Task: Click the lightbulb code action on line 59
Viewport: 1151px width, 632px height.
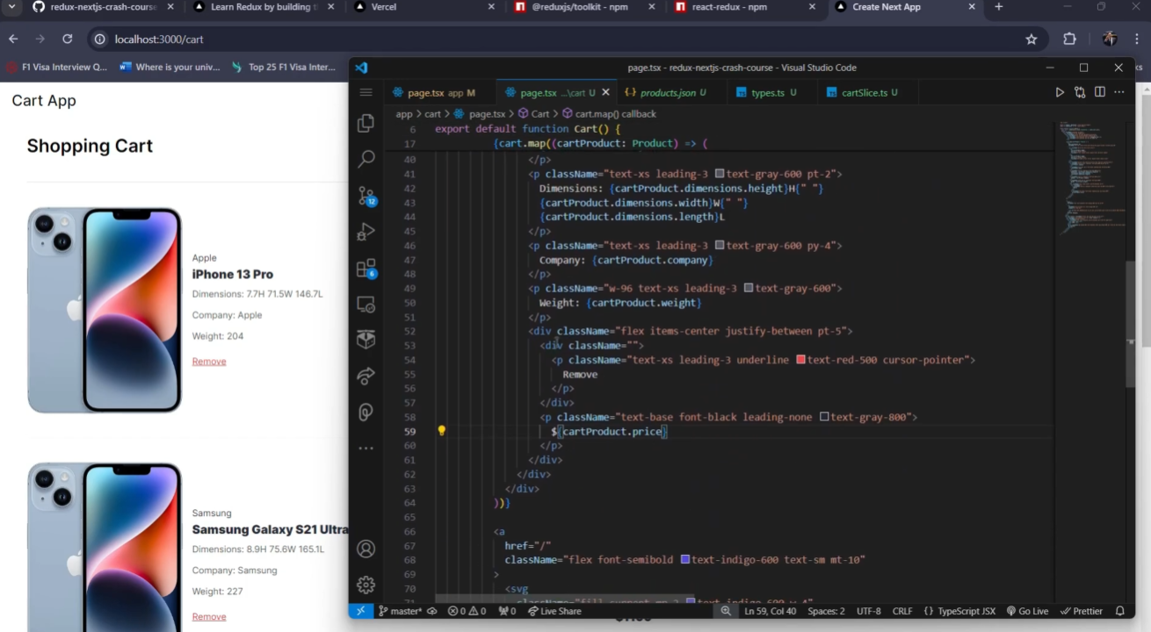Action: click(442, 431)
